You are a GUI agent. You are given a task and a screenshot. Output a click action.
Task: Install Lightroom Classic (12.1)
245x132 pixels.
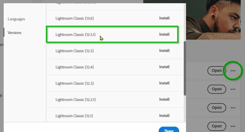[164, 116]
